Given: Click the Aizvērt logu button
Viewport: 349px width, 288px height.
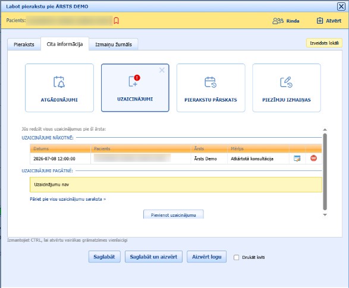Looking at the screenshot, I should tap(207, 257).
